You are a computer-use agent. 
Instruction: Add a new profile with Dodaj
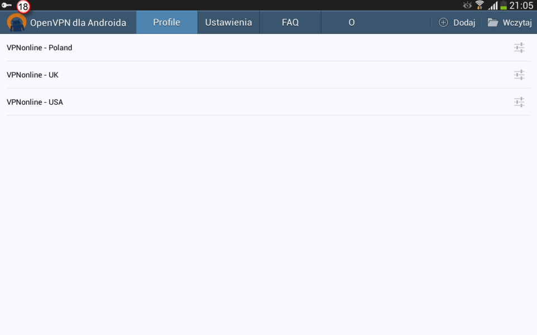(x=457, y=22)
